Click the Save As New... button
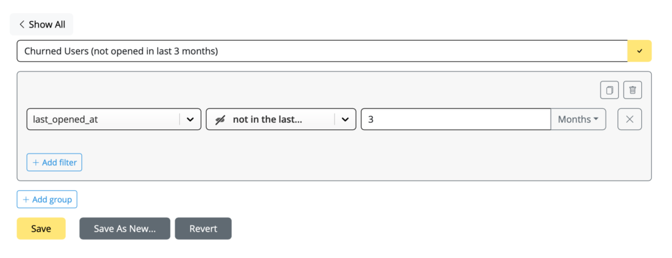The width and height of the screenshot is (672, 258). point(125,228)
